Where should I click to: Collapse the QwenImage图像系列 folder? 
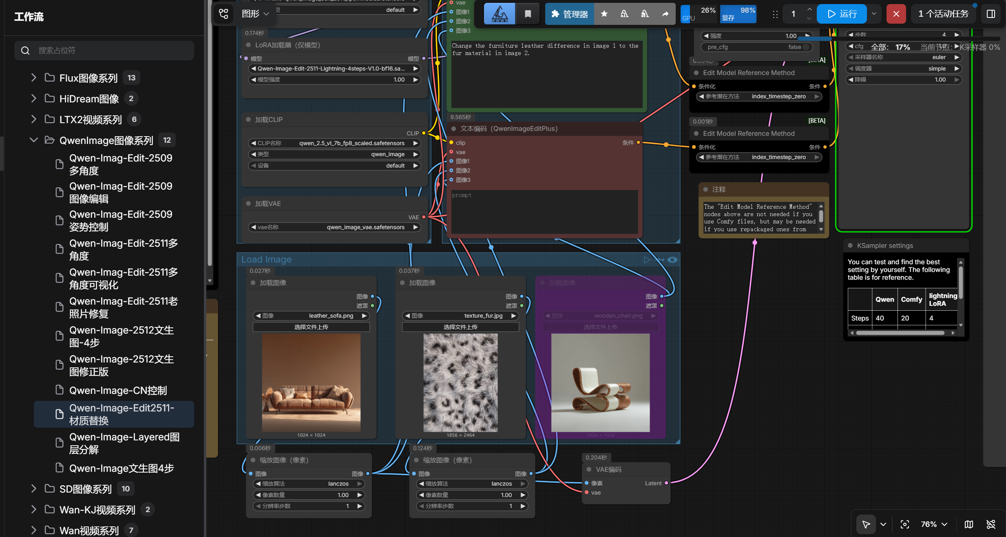point(34,140)
